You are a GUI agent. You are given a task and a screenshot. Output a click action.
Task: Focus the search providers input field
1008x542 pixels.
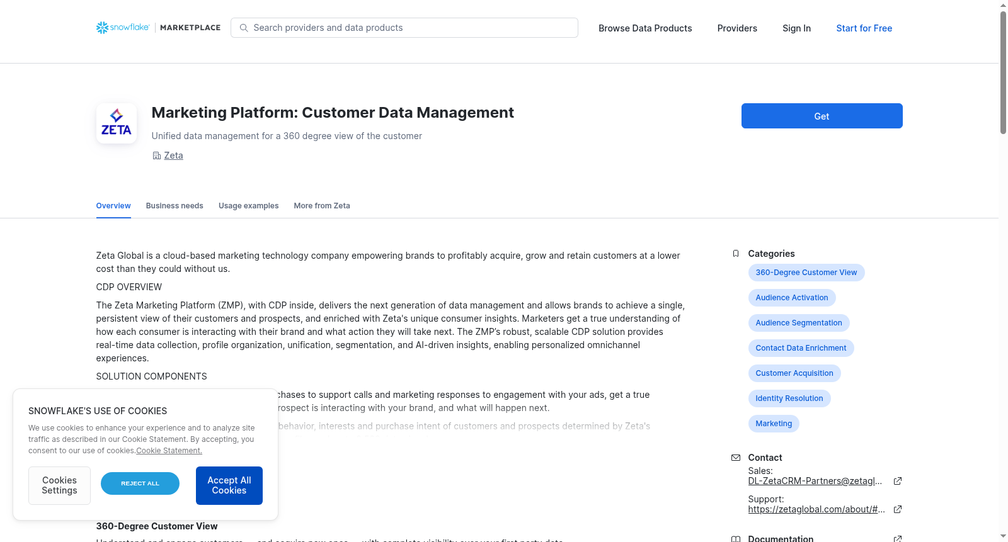(404, 28)
